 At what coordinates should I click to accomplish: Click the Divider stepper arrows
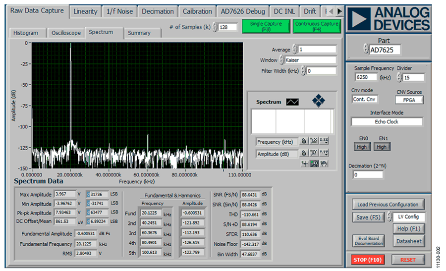coord(399,77)
